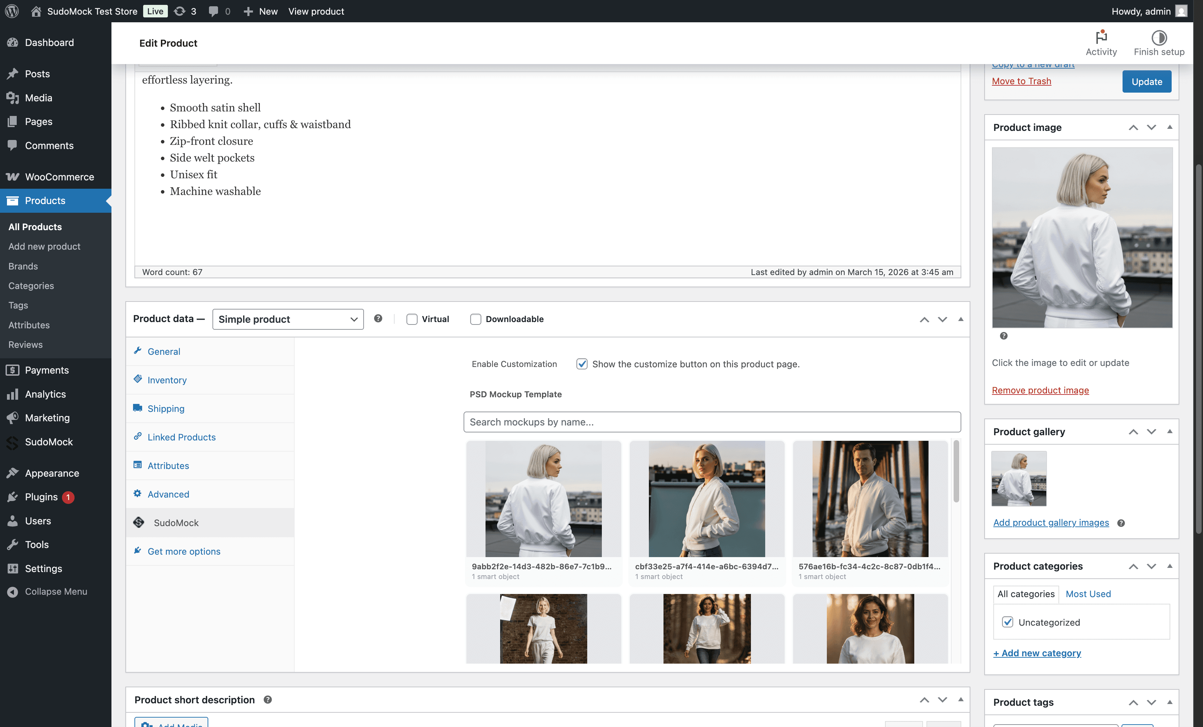Enable the Virtual checkbox
This screenshot has width=1203, height=727.
point(412,319)
